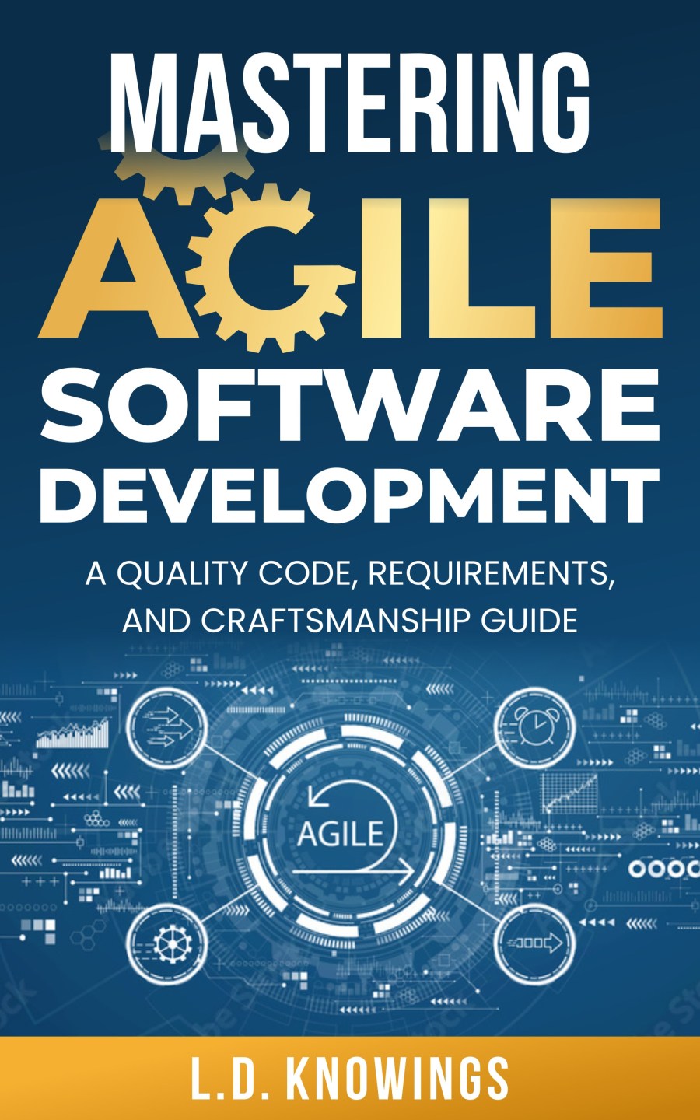Viewport: 700px width, 1120px height.
Task: Click the 'AND CRAFTSMANSHIP GUIDE' subtitle line
Action: [x=350, y=620]
